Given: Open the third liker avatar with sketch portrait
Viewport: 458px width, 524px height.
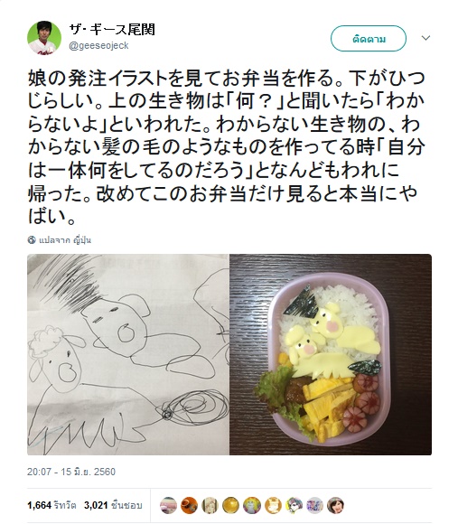Looking at the screenshot, I should (210, 505).
